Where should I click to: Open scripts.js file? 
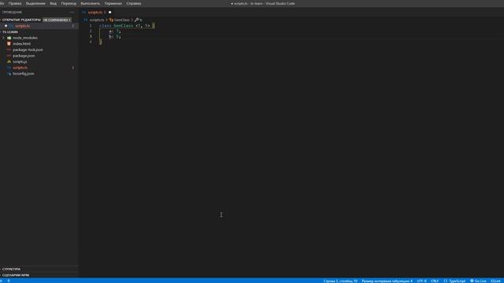pyautogui.click(x=20, y=61)
